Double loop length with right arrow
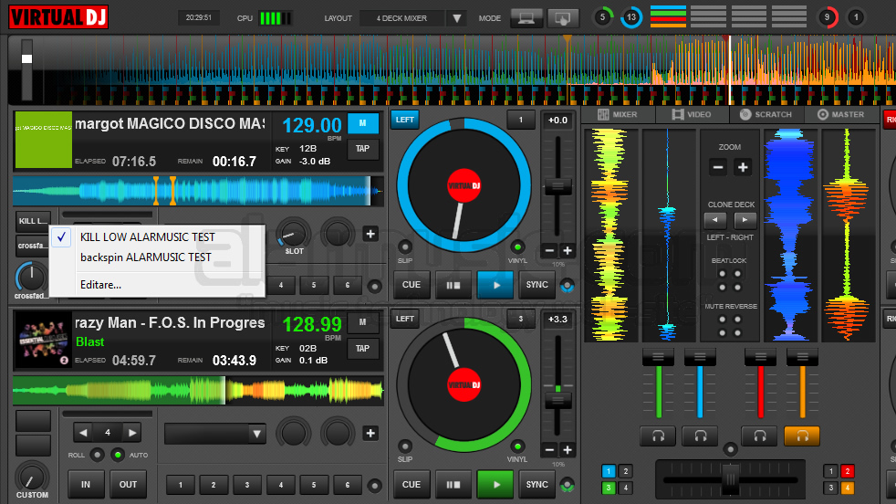This screenshot has height=504, width=896. pyautogui.click(x=132, y=433)
